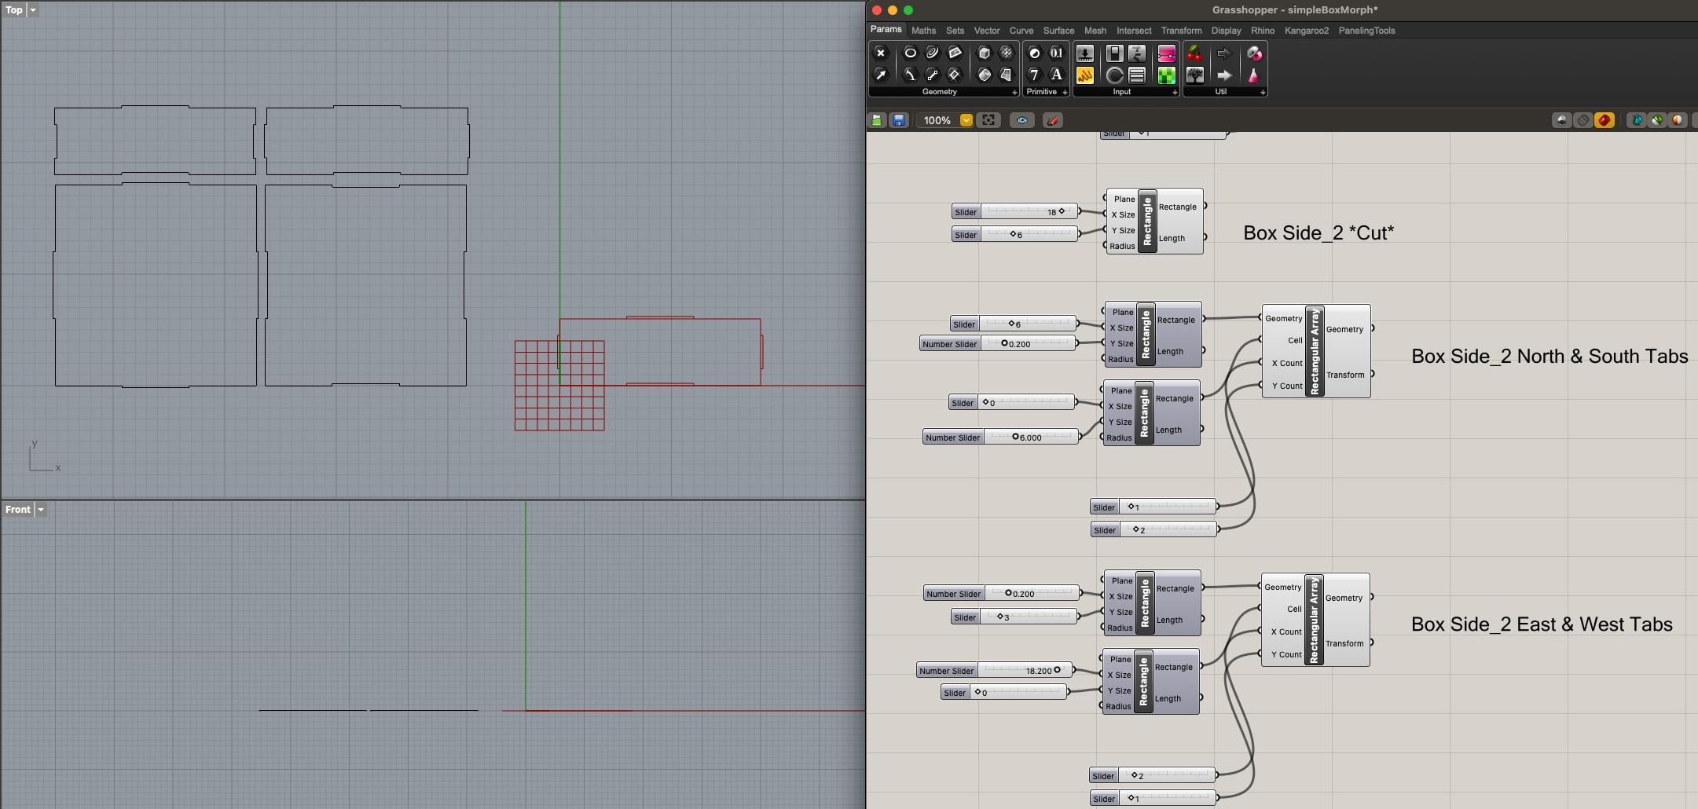Add a Point parameter from Geometry panel
Image resolution: width=1698 pixels, height=809 pixels.
[881, 53]
